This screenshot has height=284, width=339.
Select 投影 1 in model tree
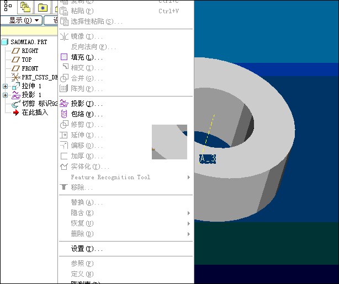[x=31, y=95]
